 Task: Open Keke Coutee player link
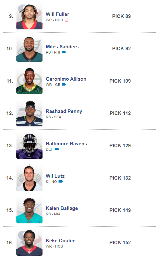point(61,241)
